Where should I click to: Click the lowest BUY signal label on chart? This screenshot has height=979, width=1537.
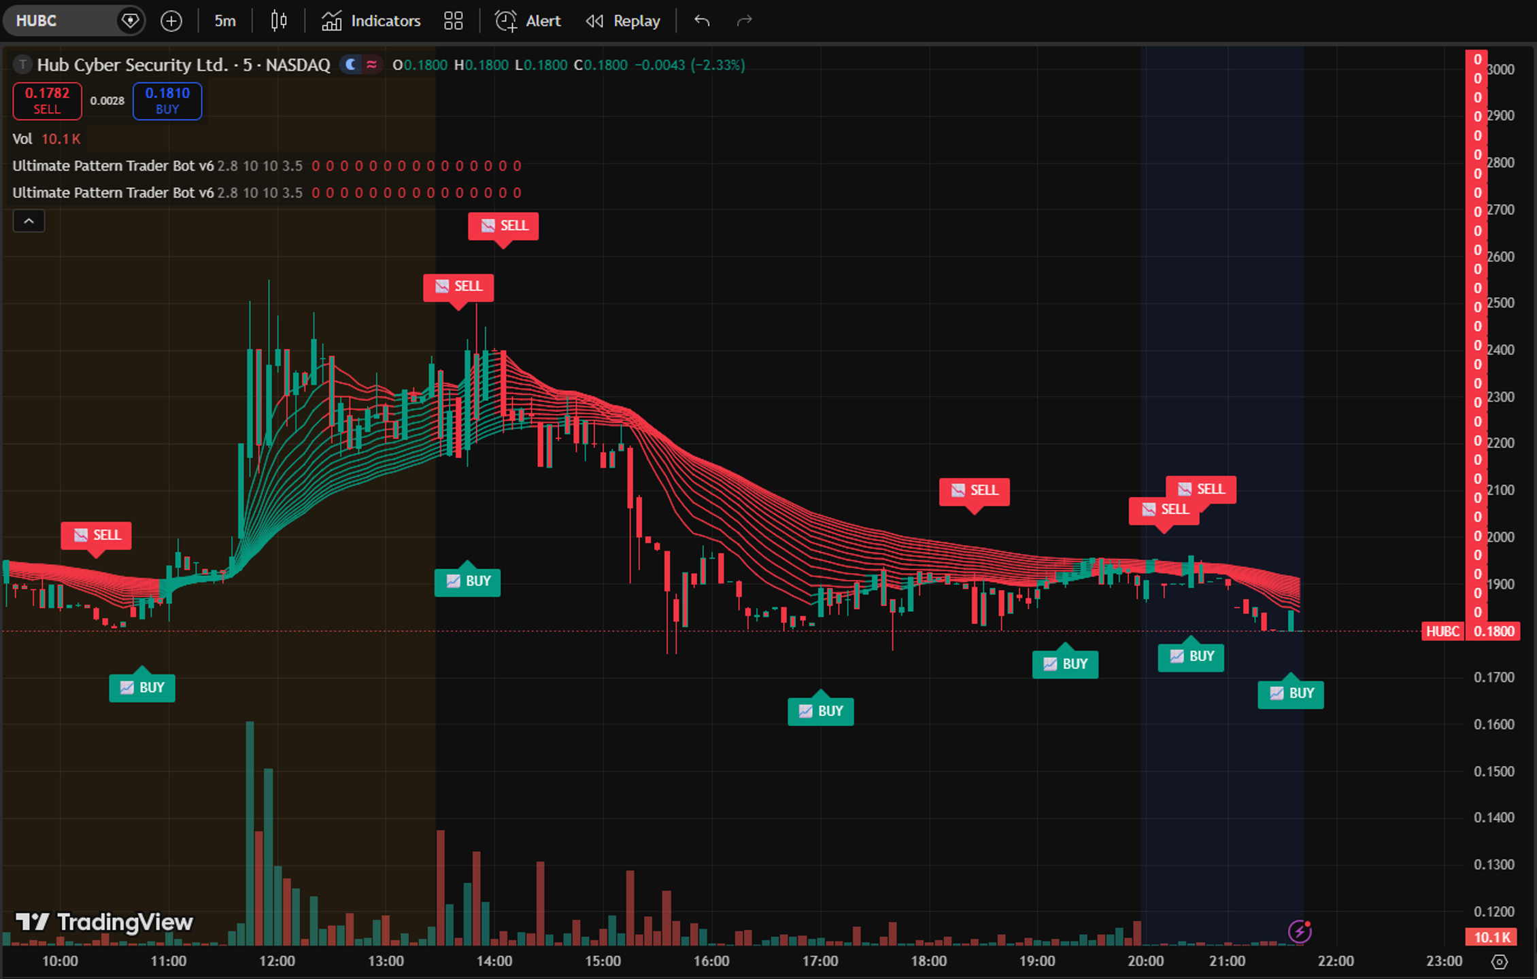821,711
